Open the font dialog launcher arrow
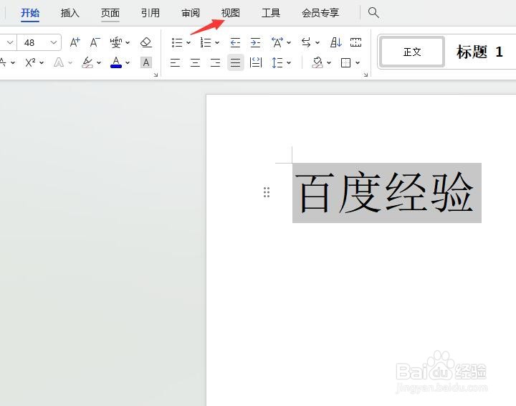Image resolution: width=516 pixels, height=406 pixels. coord(156,75)
